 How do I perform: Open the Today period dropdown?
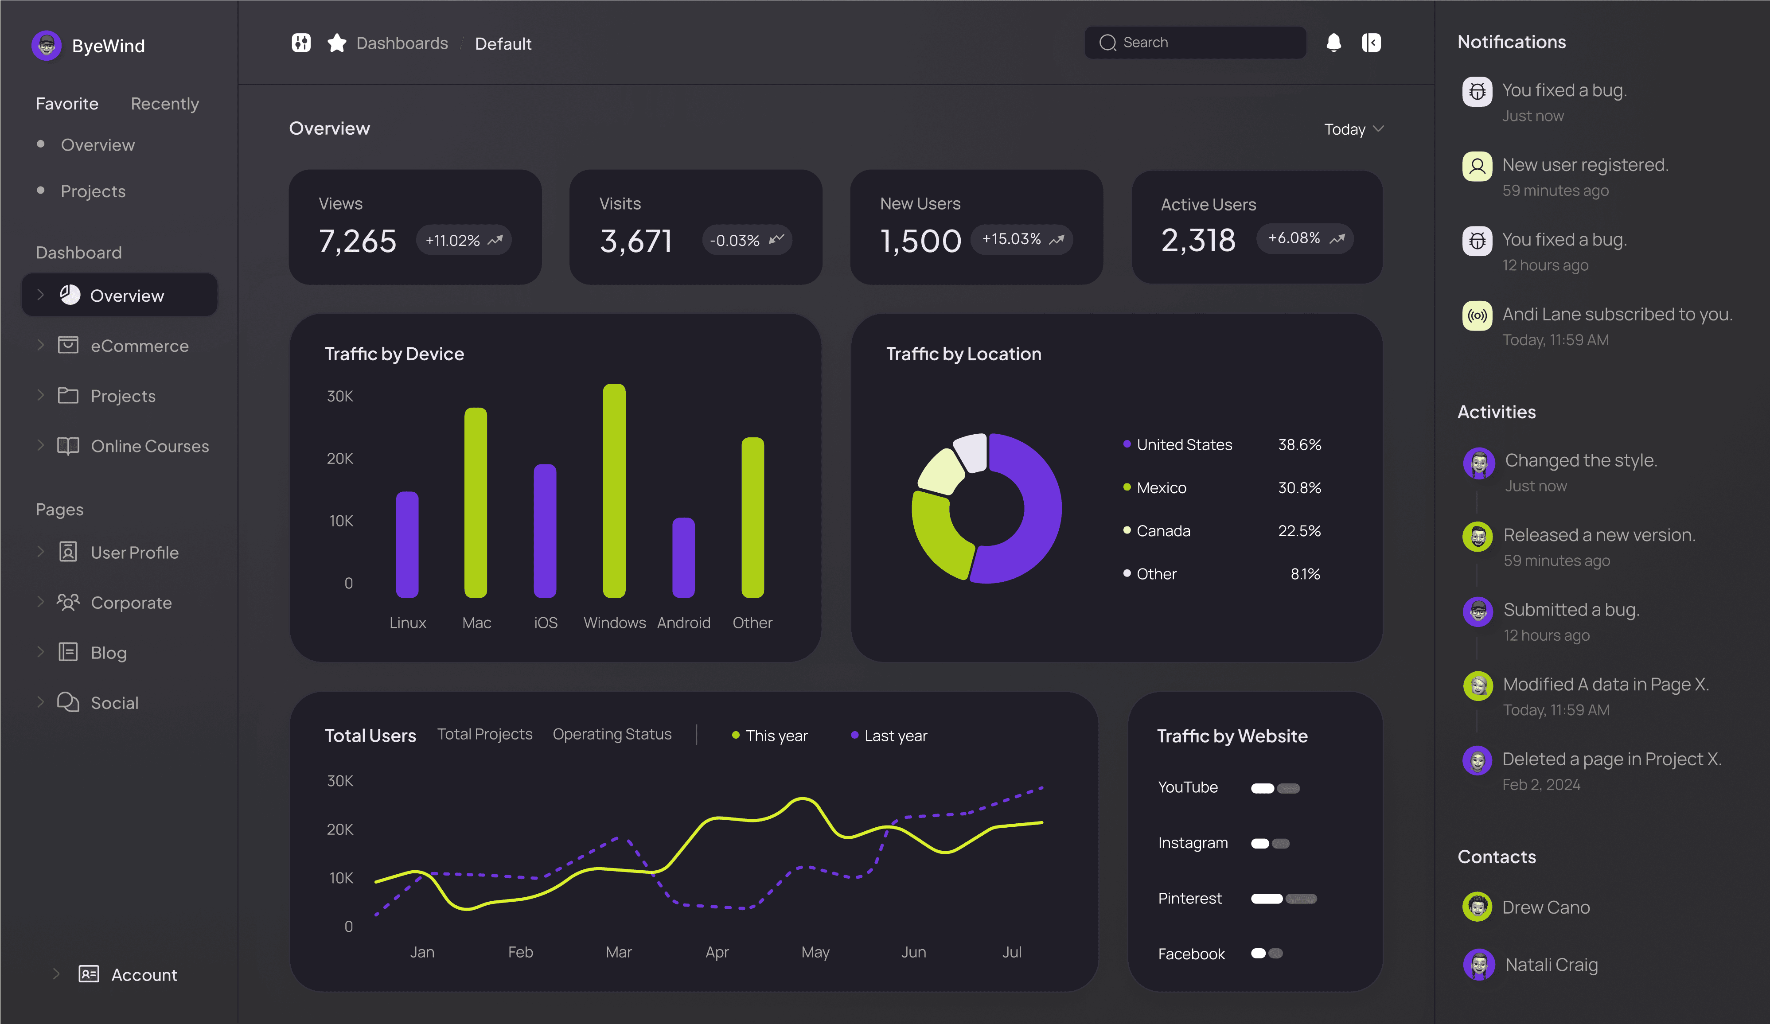[1353, 129]
